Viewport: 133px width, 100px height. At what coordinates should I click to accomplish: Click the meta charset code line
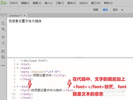tap(40, 72)
